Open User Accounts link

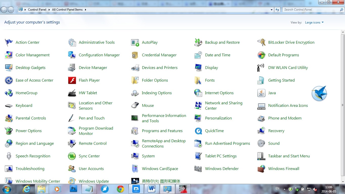click(91, 169)
